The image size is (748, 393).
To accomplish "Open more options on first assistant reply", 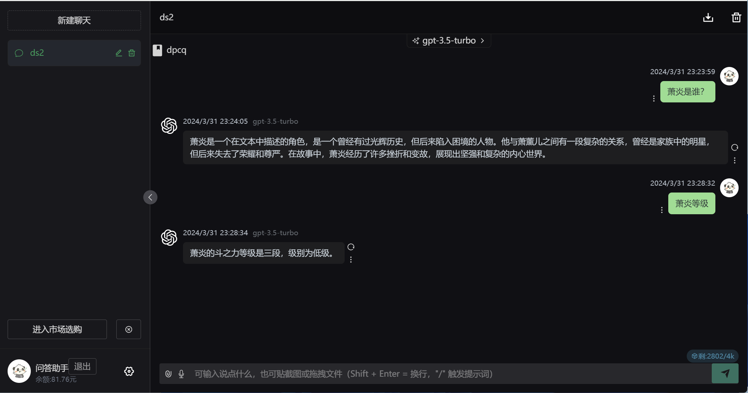I will [x=735, y=160].
